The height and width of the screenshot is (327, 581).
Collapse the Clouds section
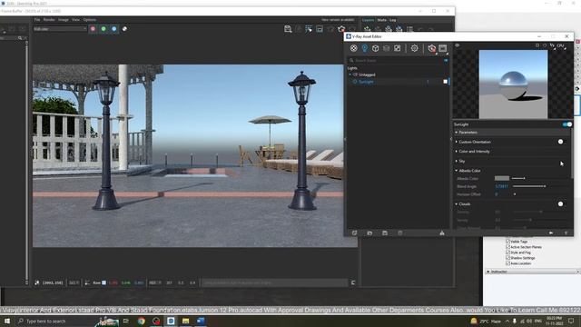457,203
